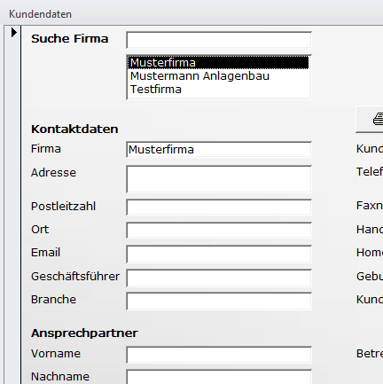The width and height of the screenshot is (383, 384).
Task: Click into the Email field
Action: [219, 254]
